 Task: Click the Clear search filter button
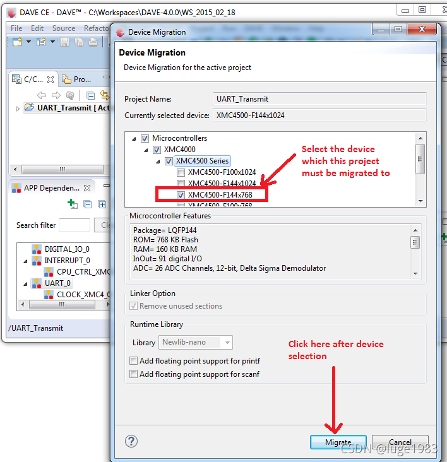point(102,225)
